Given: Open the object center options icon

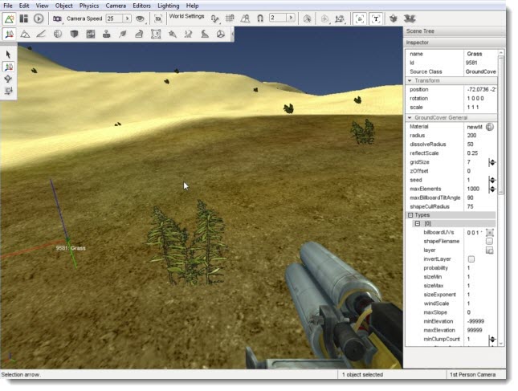Looking at the screenshot, I should pos(325,19).
